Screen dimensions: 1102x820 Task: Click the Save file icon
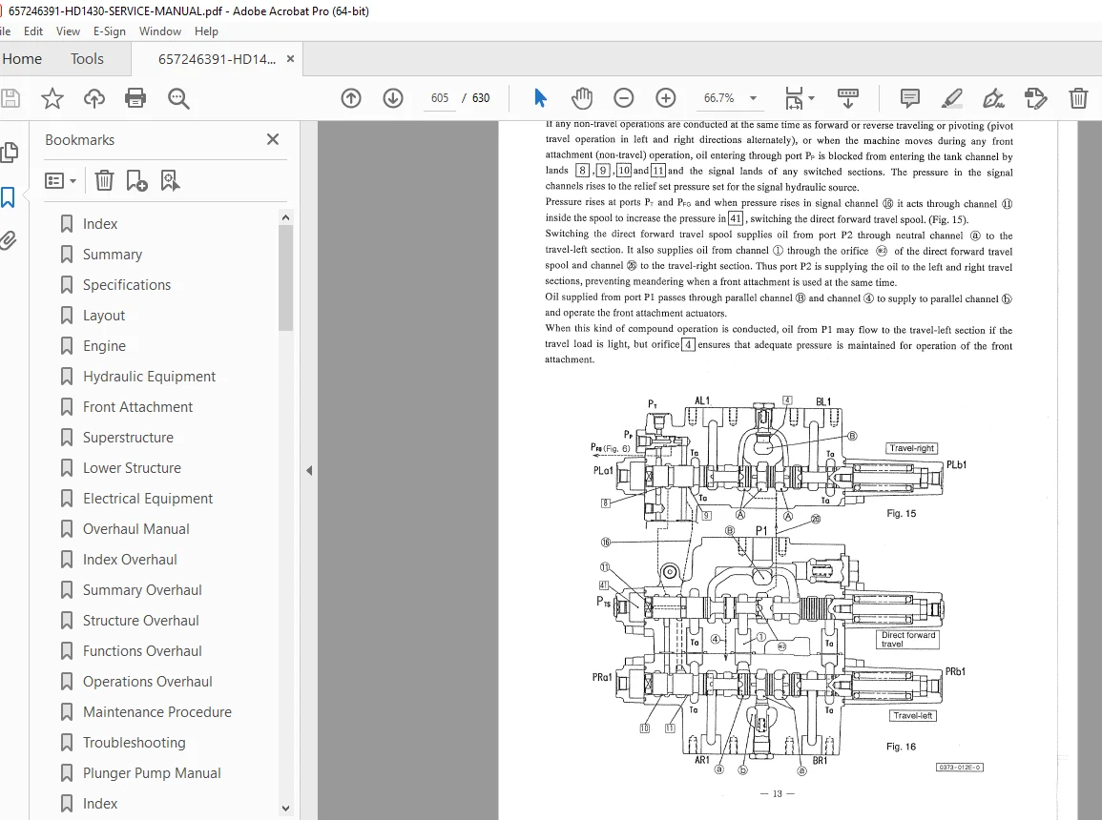10,98
